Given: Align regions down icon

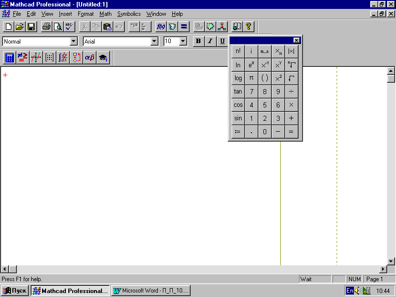Looking at the screenshot, I should tap(146, 27).
